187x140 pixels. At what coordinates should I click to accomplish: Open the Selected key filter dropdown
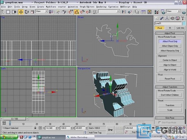tap(134, 128)
